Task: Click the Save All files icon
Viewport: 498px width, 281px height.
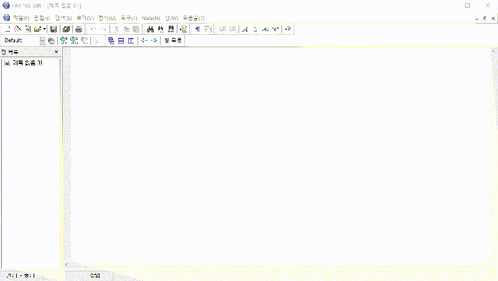Action: (x=66, y=29)
